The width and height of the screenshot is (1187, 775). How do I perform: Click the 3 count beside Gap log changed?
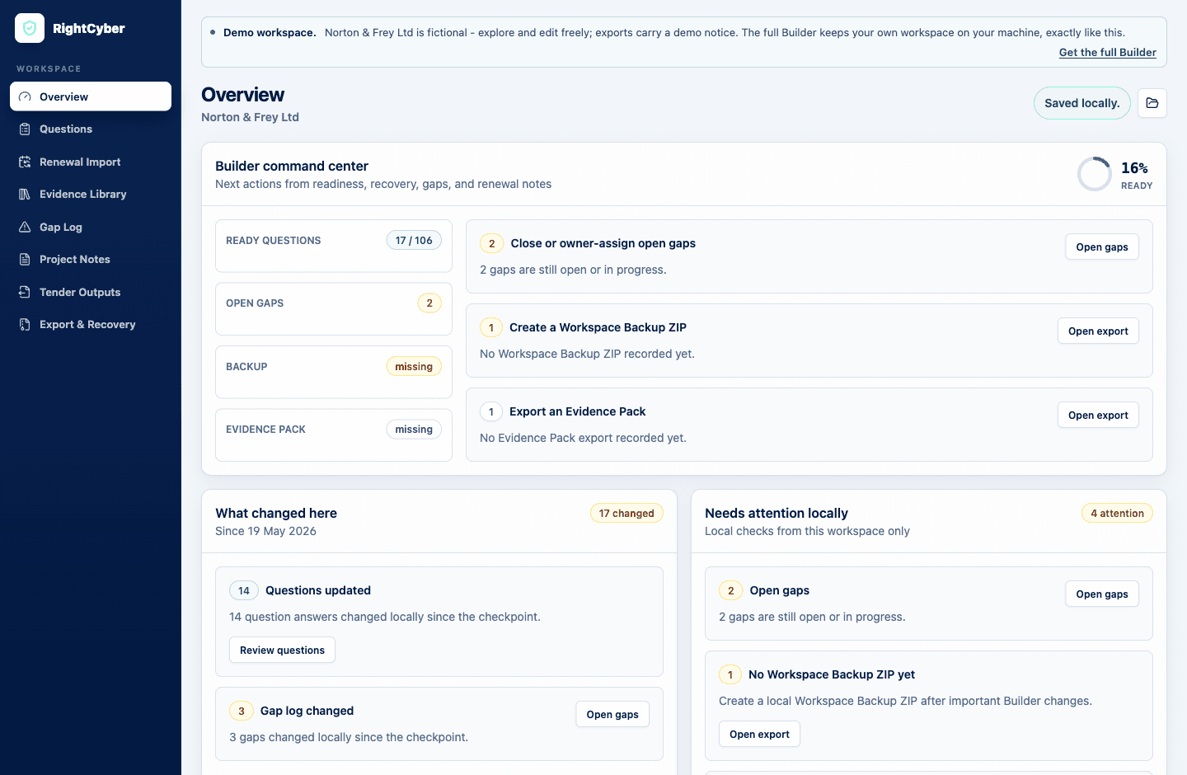[x=242, y=712]
